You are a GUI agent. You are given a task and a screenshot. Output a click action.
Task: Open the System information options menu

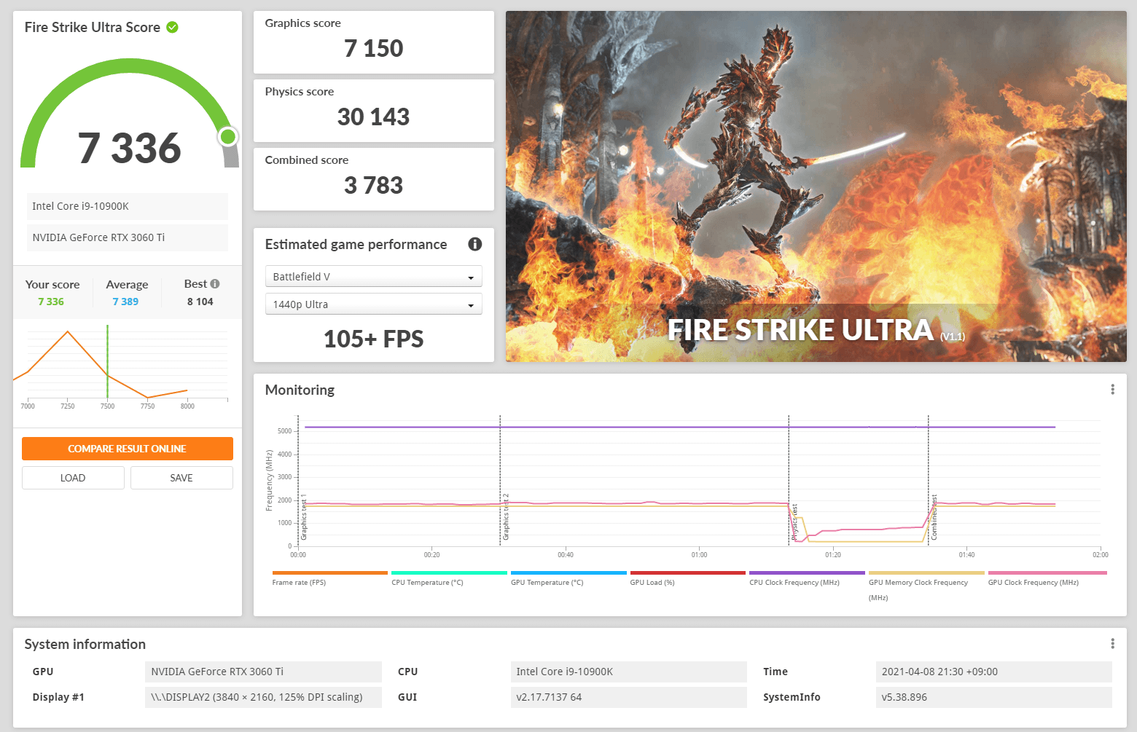click(x=1112, y=644)
